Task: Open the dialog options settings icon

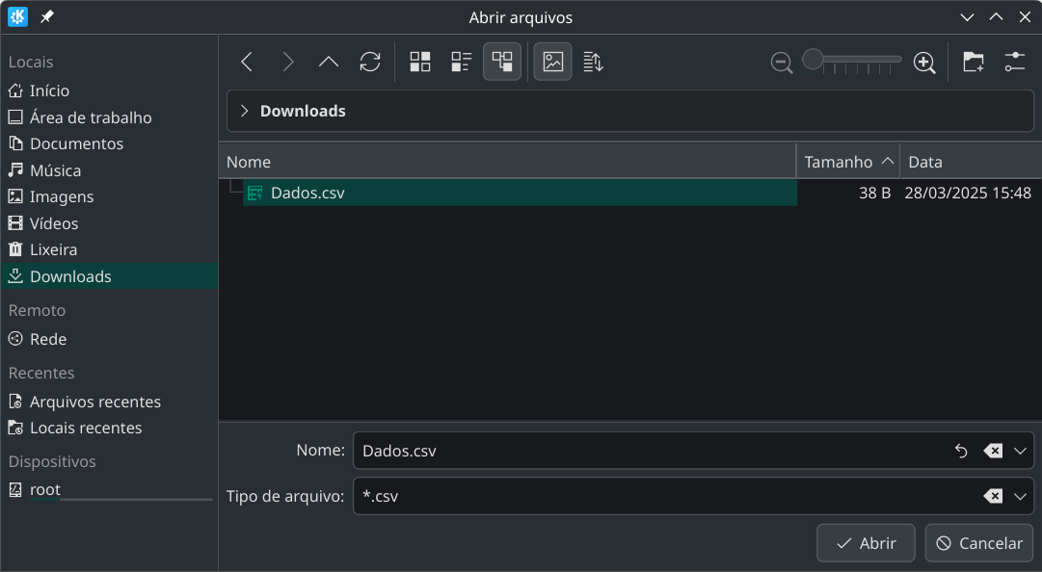Action: coord(1015,63)
